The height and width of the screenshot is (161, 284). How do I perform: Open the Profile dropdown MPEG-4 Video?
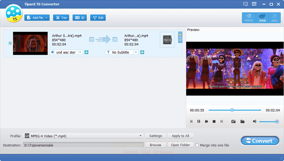83,136
